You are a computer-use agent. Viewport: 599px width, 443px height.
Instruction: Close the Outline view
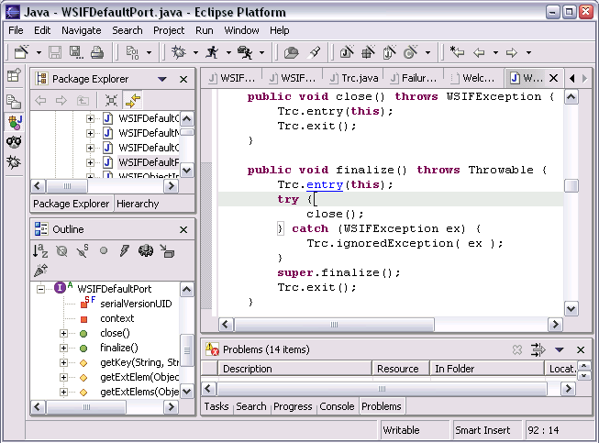(183, 229)
